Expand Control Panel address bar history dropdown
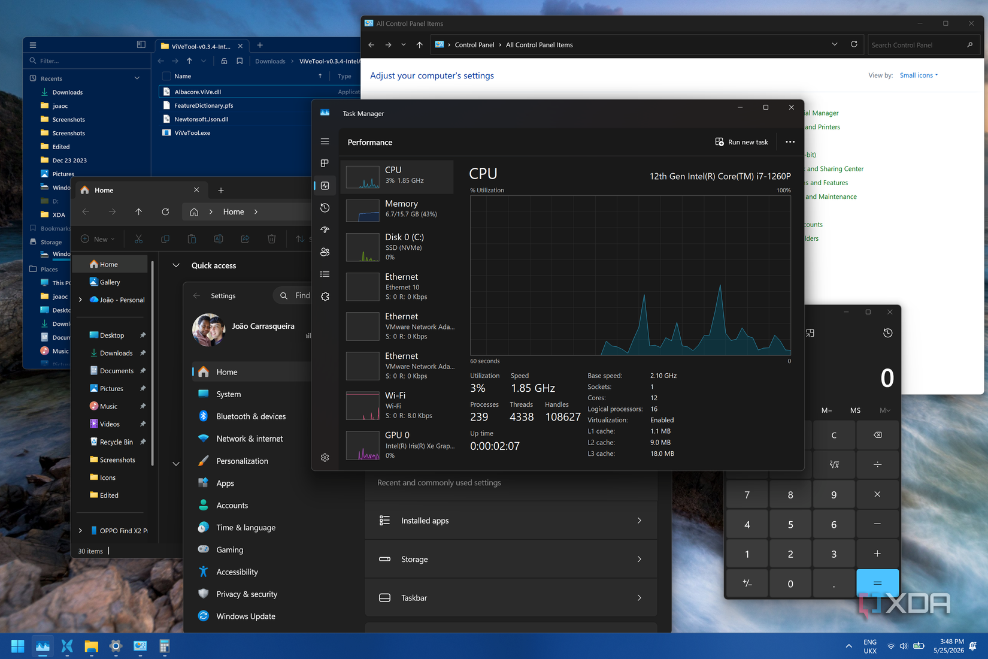This screenshot has height=659, width=988. click(x=834, y=44)
